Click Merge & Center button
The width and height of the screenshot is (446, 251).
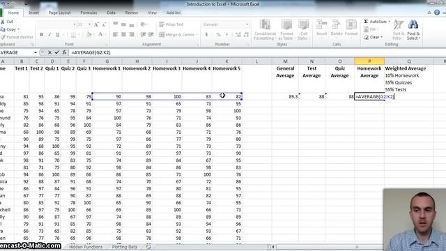click(x=176, y=35)
